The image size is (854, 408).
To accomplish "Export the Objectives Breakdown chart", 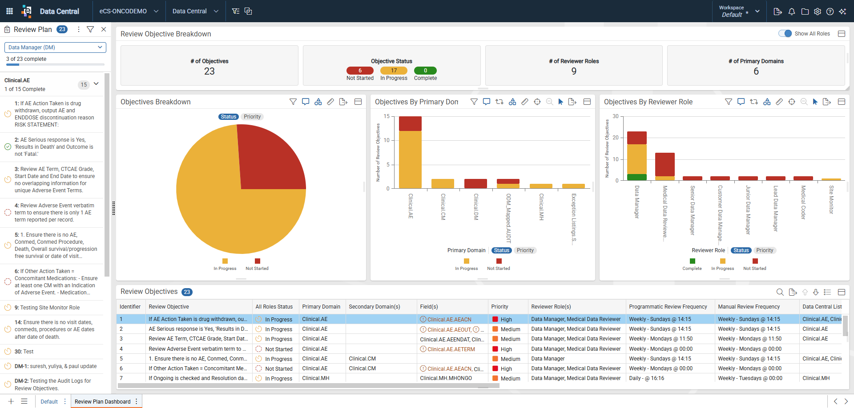I will coord(343,102).
